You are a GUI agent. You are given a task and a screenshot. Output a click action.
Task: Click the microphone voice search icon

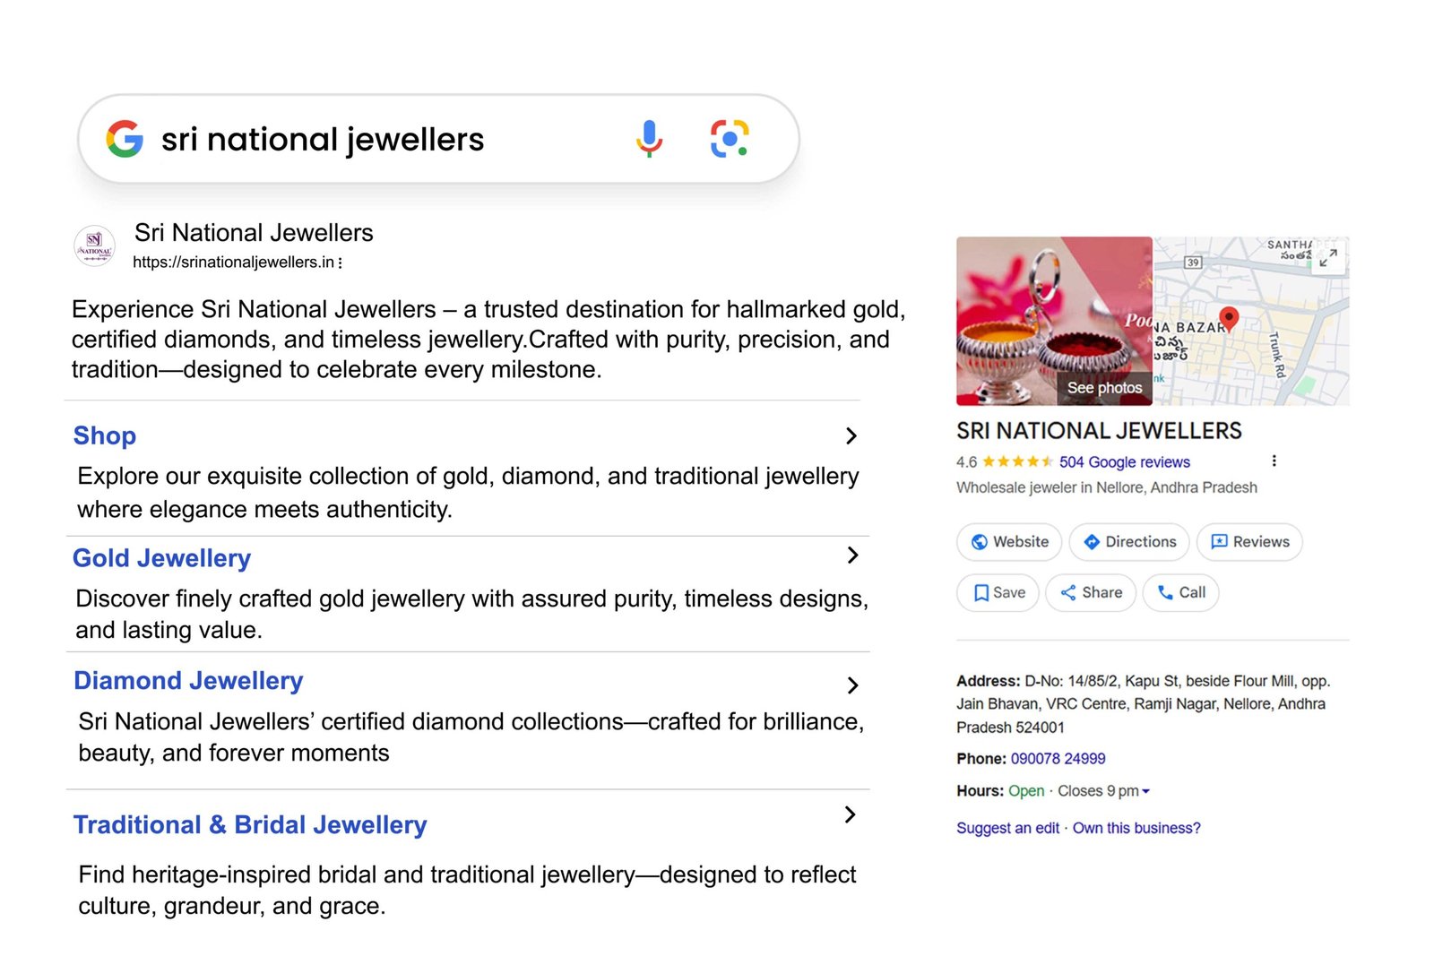(x=649, y=139)
